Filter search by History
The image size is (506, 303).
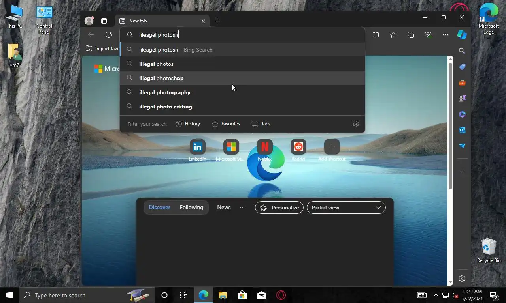point(188,124)
